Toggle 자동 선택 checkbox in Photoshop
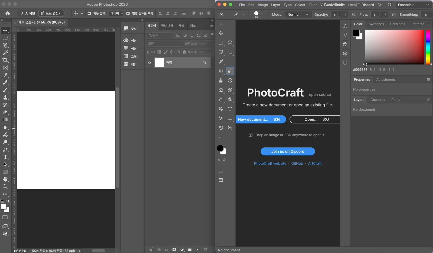Screen dimensions: 433x253 (89, 13)
